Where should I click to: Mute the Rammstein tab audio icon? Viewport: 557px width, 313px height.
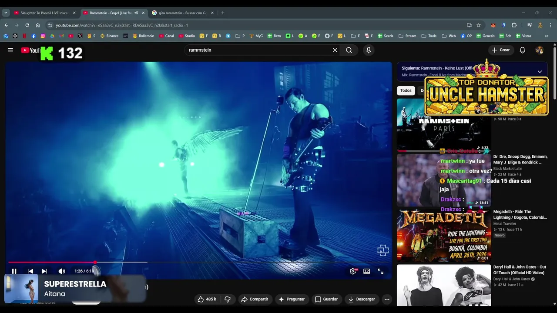coord(136,13)
